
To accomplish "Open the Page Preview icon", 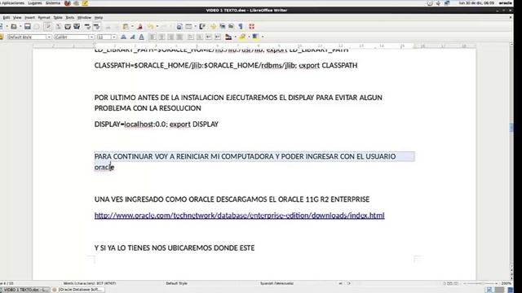I will point(77,27).
